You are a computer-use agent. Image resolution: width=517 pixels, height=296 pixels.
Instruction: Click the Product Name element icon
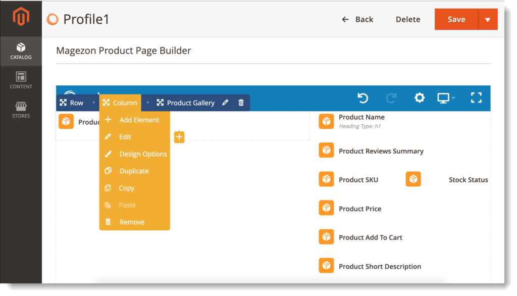pyautogui.click(x=326, y=121)
